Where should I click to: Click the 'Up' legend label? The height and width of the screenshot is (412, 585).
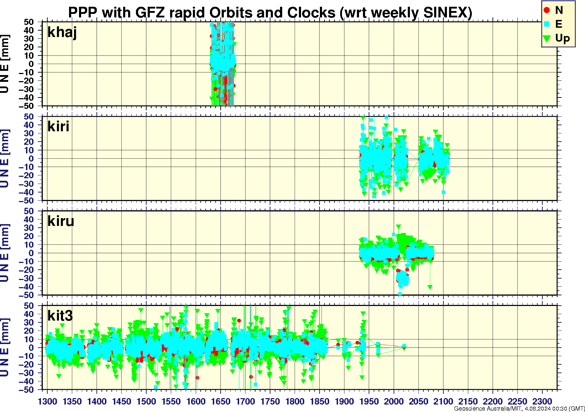click(562, 38)
